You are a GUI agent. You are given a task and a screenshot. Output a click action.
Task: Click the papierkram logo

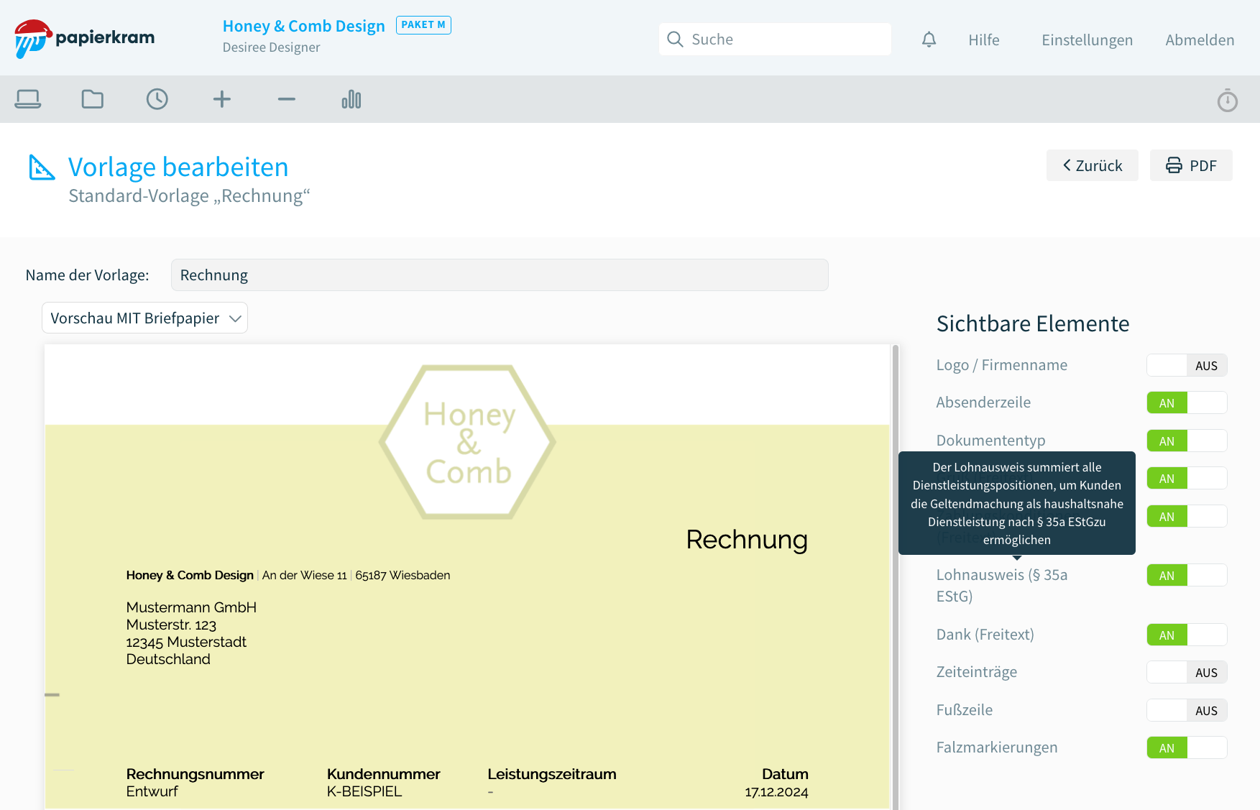coord(84,39)
